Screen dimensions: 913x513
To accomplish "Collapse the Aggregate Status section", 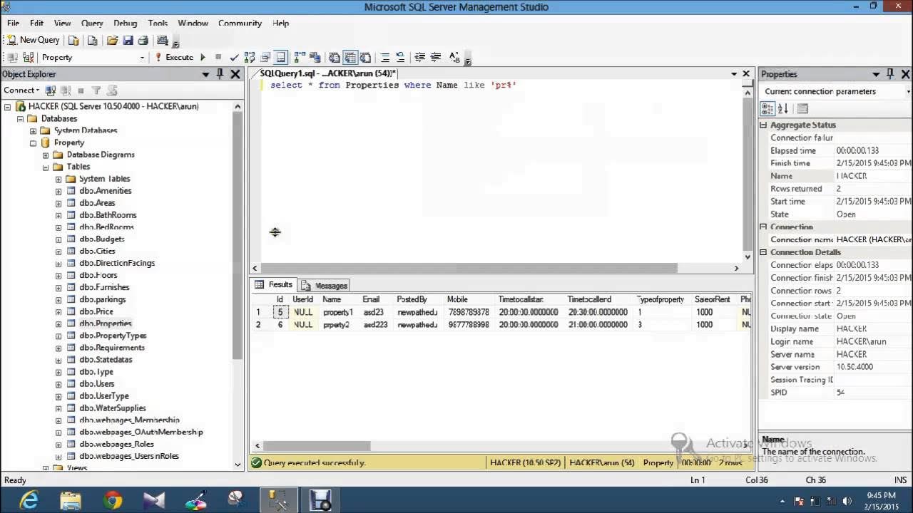I will click(763, 125).
